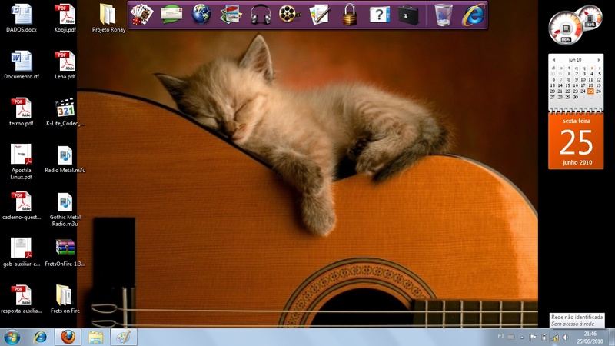Select the resposta-auxilia PDF icon
This screenshot has height=346, width=615.
coord(22,299)
